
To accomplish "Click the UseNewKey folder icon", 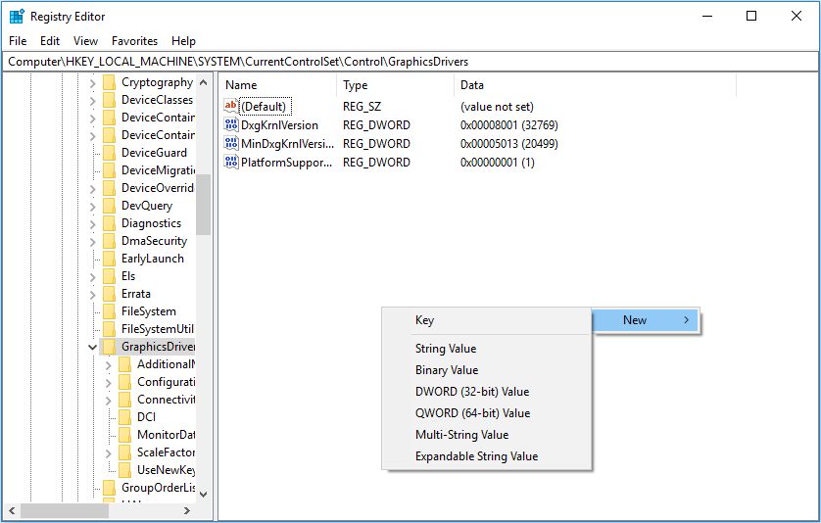I will tap(124, 469).
